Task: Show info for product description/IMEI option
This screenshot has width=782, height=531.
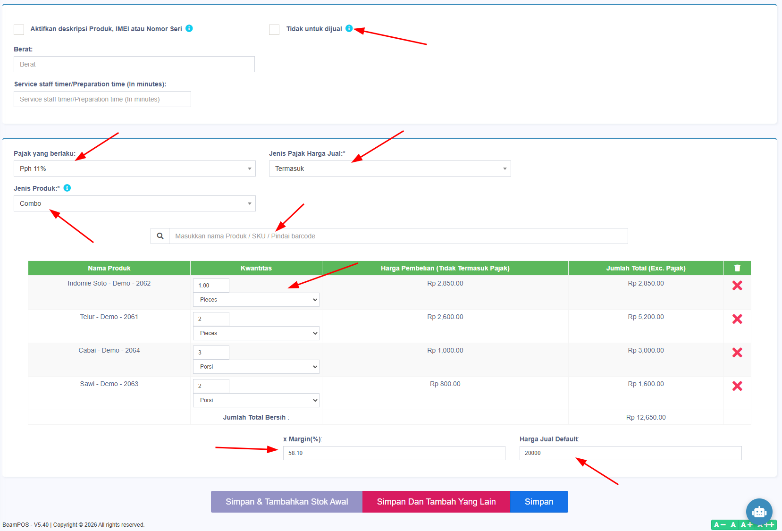Action: [189, 28]
